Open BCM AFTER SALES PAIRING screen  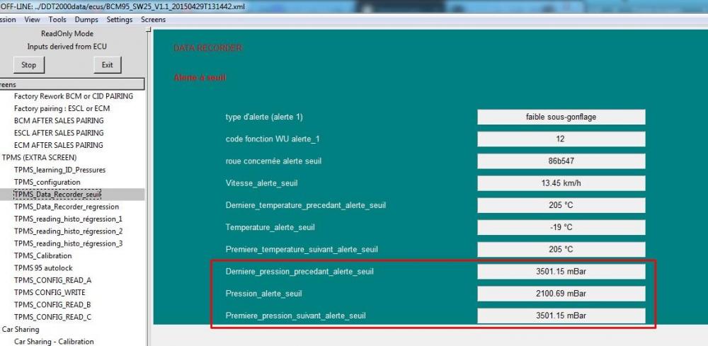59,120
